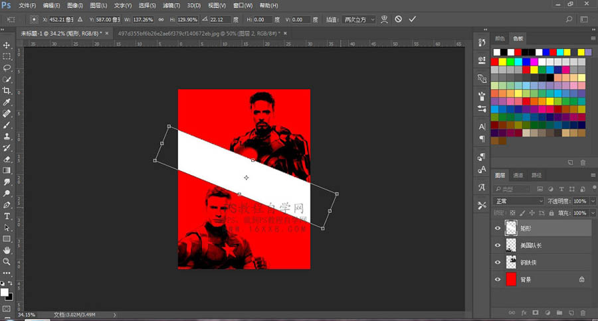Open the 窗口(W) menu
The width and height of the screenshot is (598, 321).
click(243, 5)
